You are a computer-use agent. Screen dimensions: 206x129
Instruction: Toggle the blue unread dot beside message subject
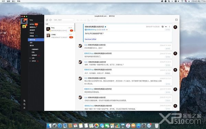[105, 27]
